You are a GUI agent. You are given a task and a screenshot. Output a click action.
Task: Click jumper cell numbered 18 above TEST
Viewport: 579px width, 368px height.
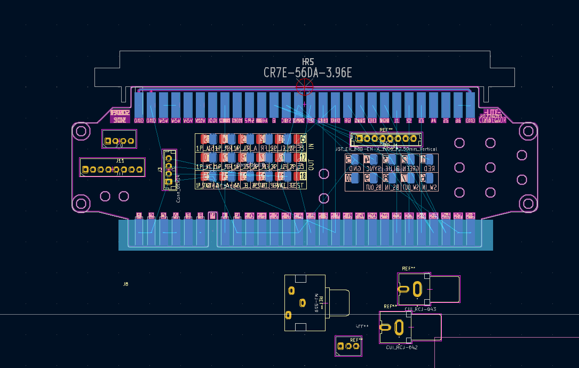pos(303,176)
